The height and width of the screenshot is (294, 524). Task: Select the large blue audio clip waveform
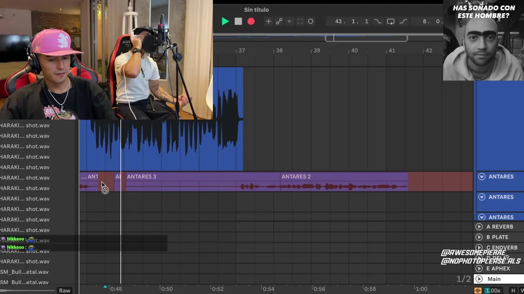tap(161, 145)
